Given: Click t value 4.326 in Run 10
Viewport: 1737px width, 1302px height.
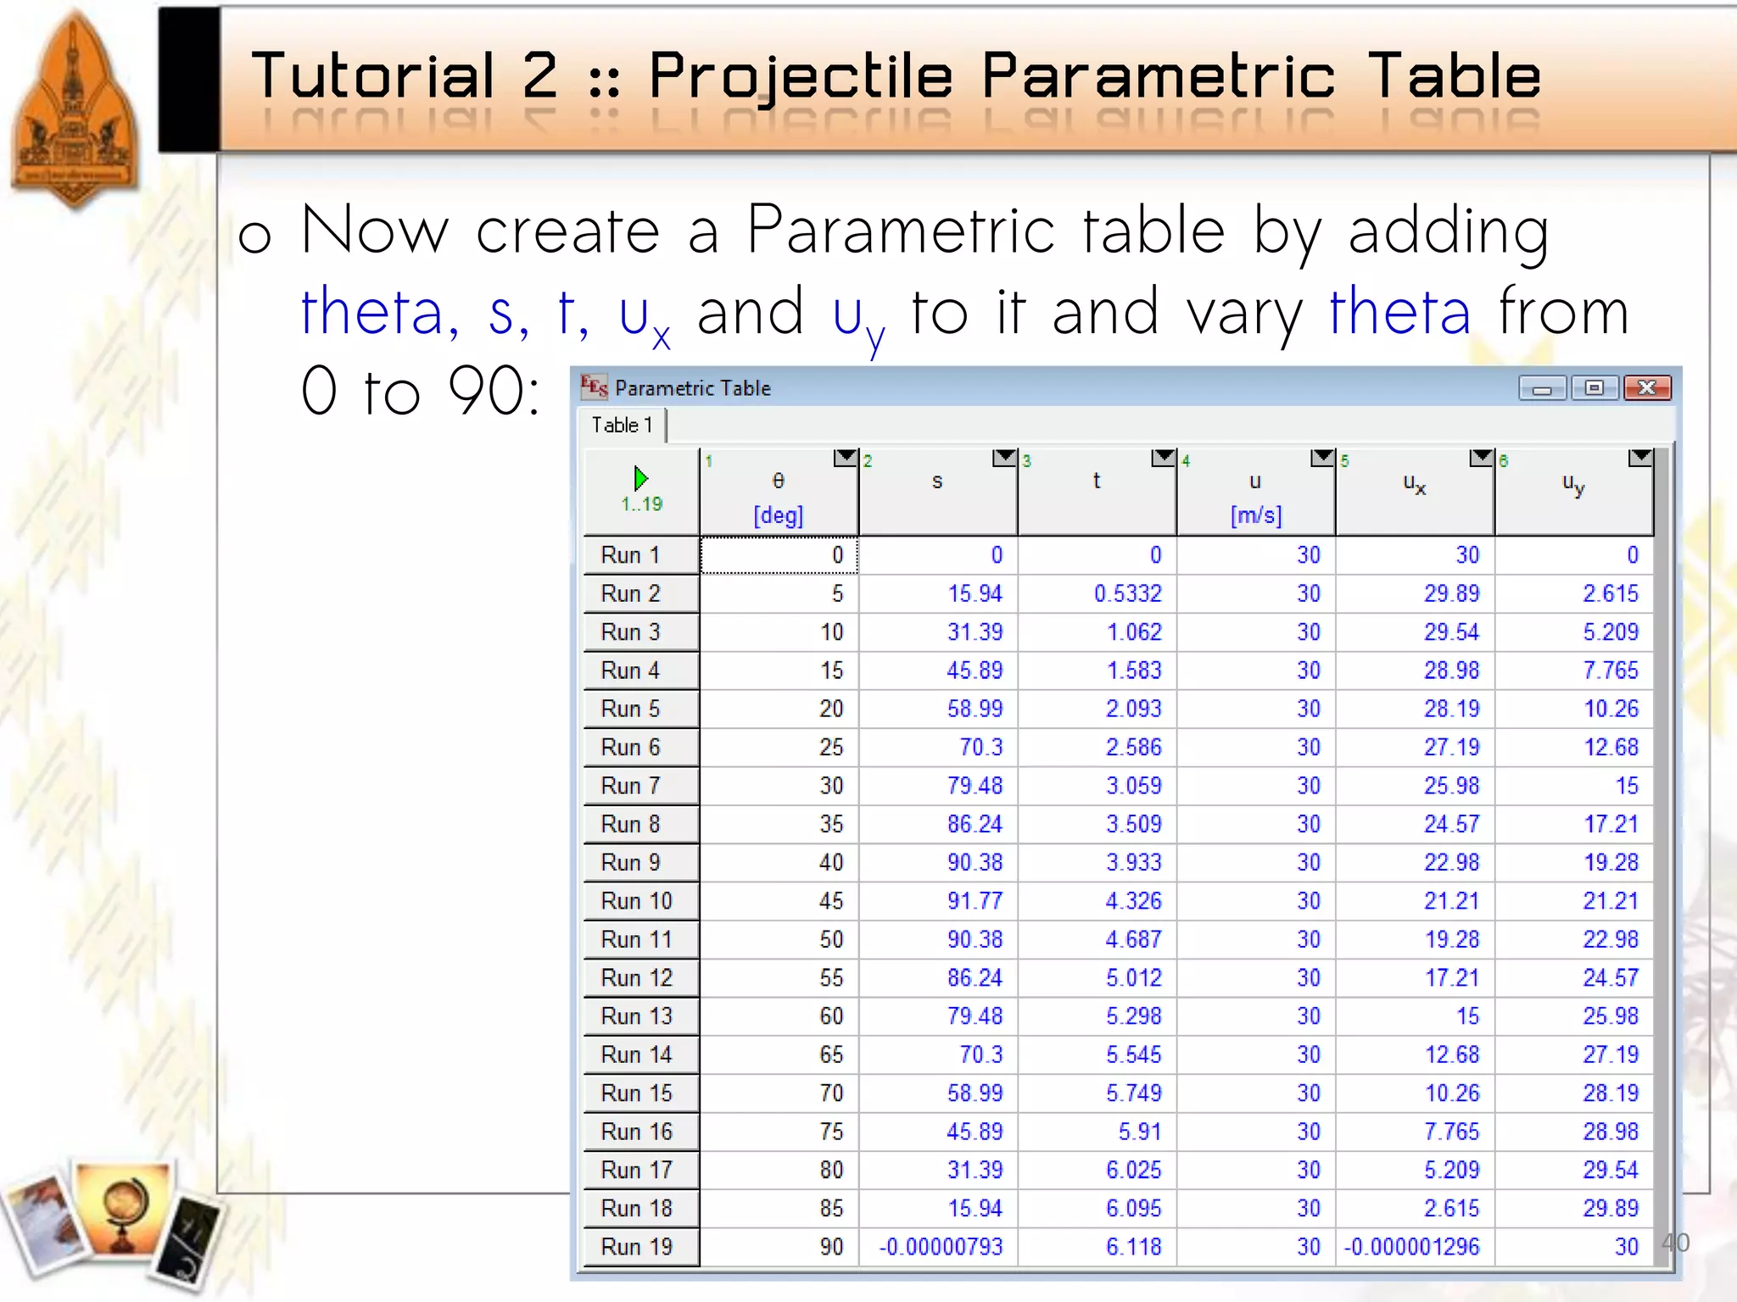Looking at the screenshot, I should pos(1134,901).
